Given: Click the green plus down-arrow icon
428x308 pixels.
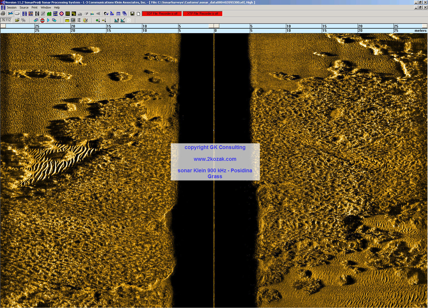Looking at the screenshot, I should click(98, 20).
